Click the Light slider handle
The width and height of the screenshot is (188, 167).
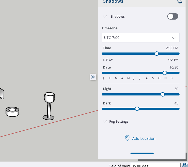coord(163,94)
